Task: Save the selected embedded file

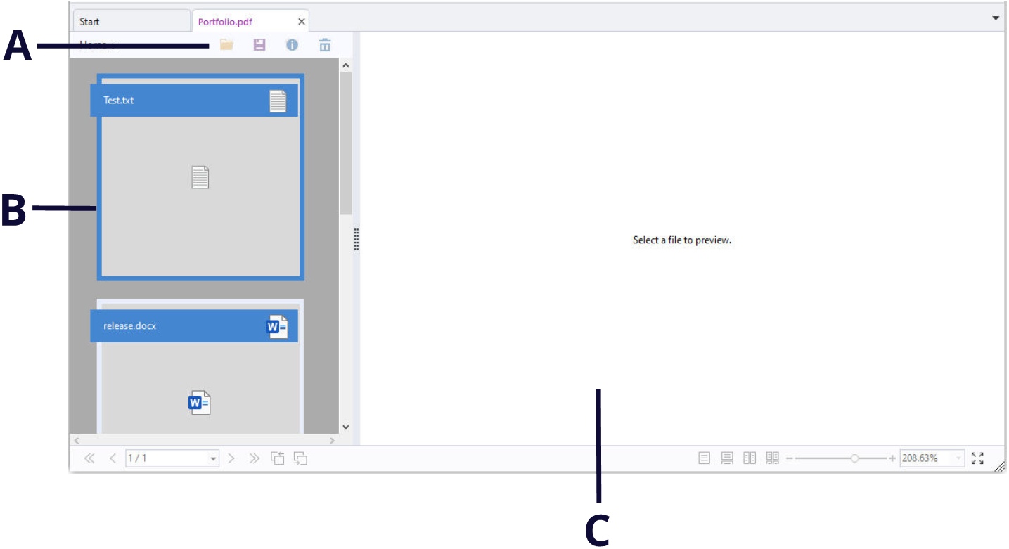Action: pyautogui.click(x=259, y=44)
